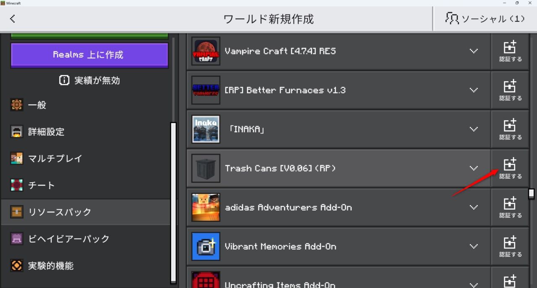
Task: Expand the [RP] Better Furnaces v1.3 pack
Action: point(474,90)
